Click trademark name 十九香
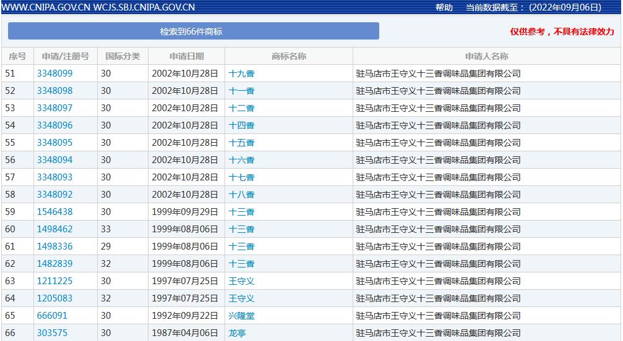This screenshot has width=623, height=341. pyautogui.click(x=241, y=74)
